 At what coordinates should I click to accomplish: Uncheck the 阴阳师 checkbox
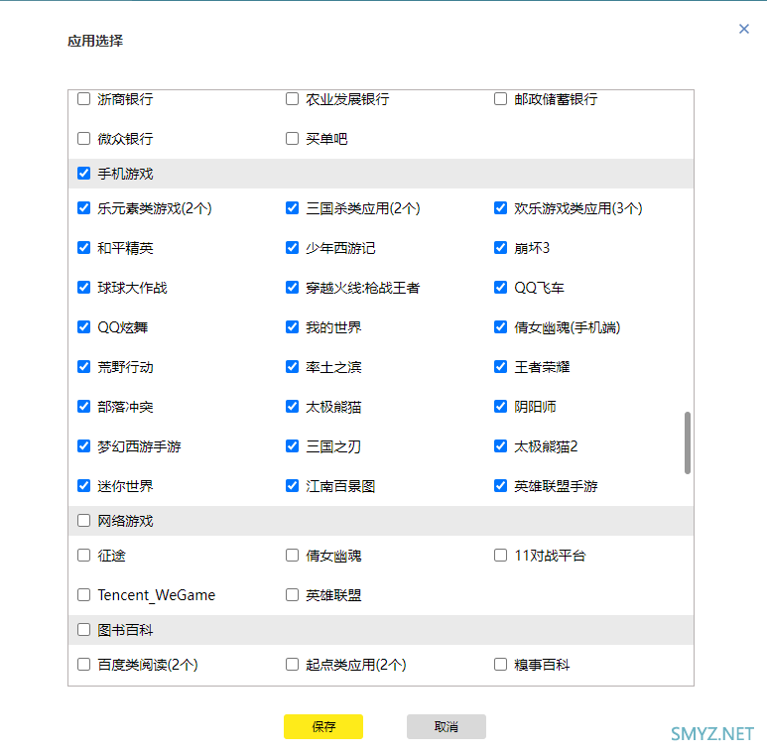[500, 407]
